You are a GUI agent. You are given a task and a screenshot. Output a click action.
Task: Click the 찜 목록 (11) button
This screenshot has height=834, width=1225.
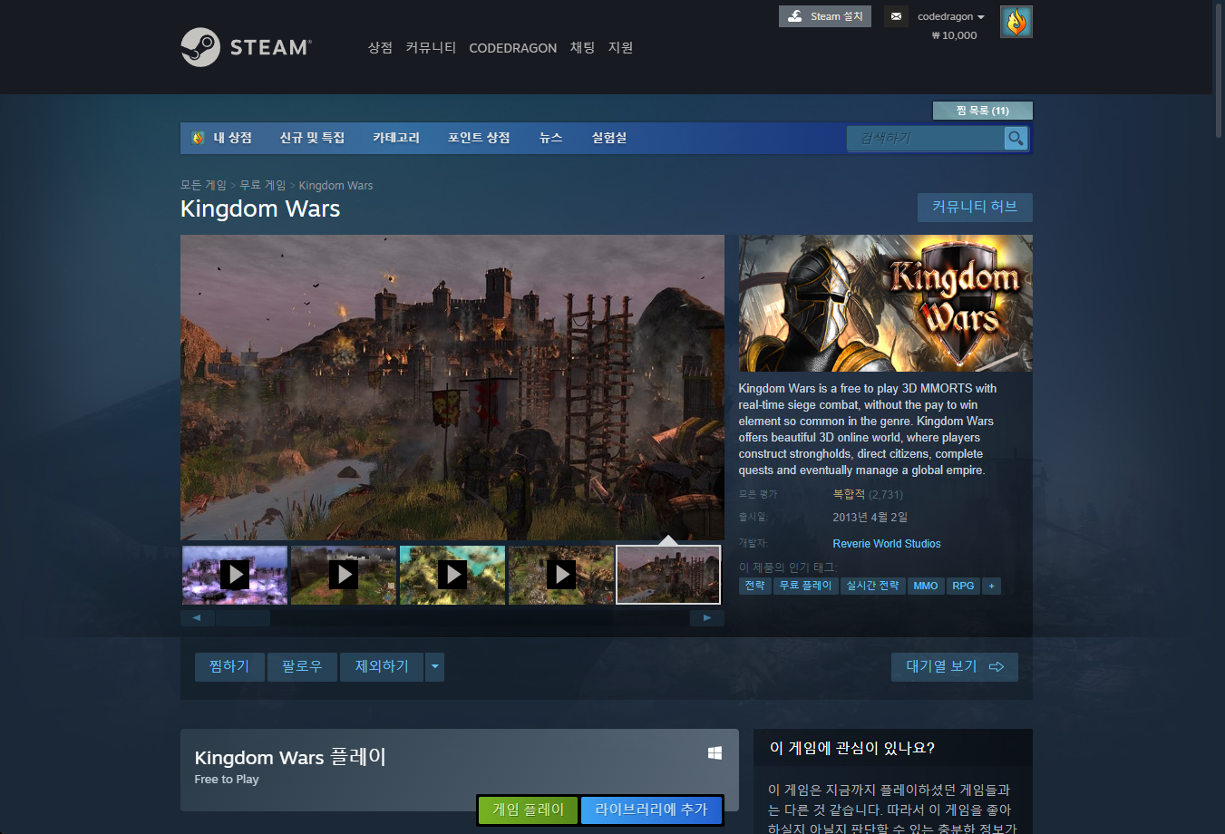click(983, 111)
